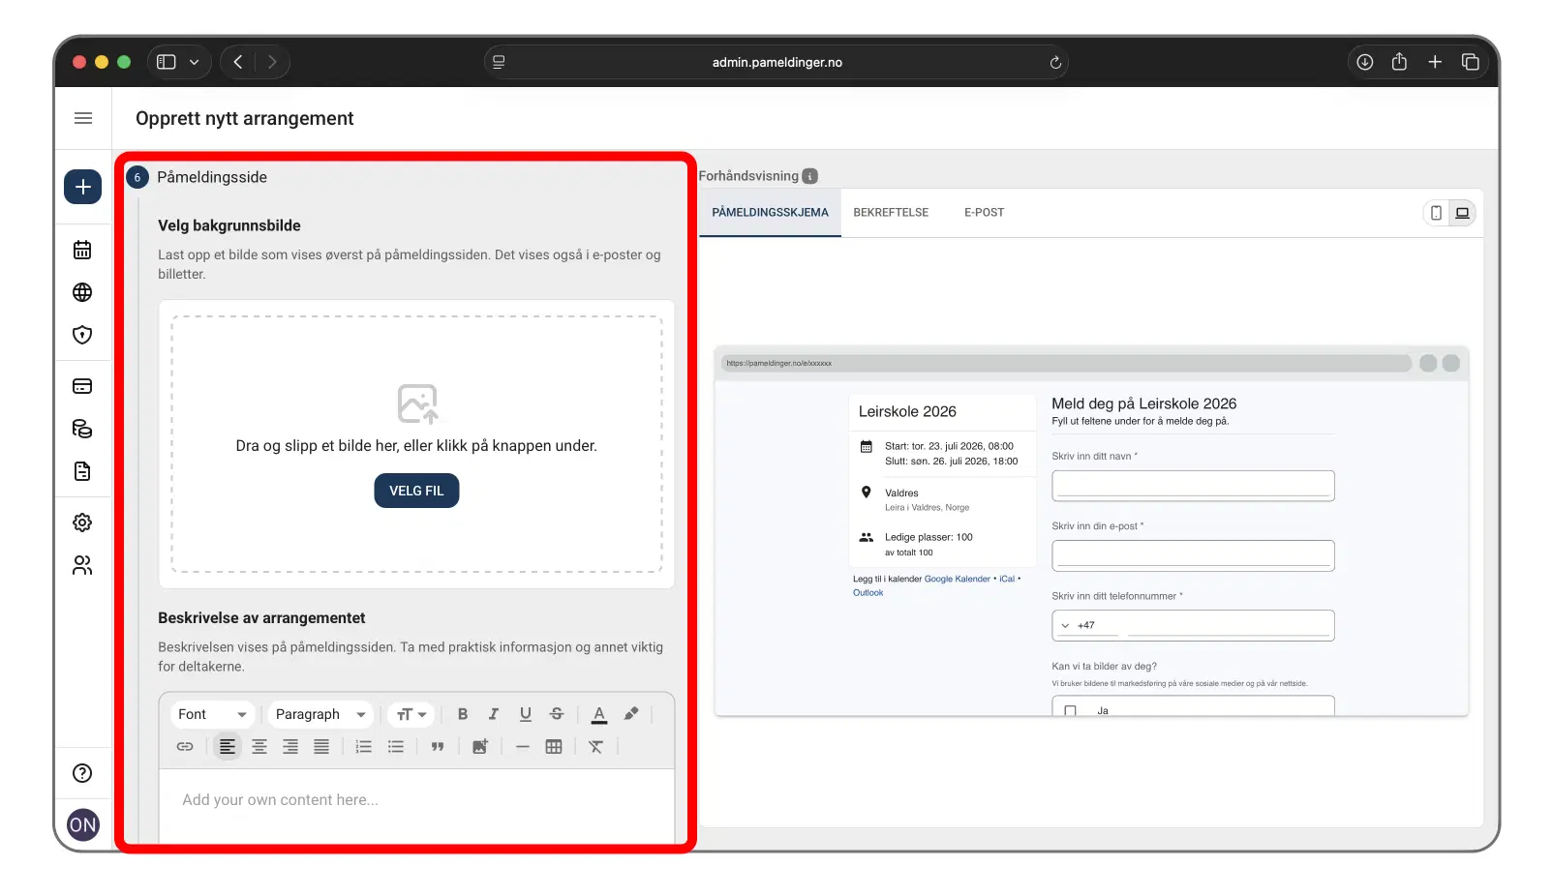
Task: Insert a table in the editor
Action: pyautogui.click(x=554, y=746)
